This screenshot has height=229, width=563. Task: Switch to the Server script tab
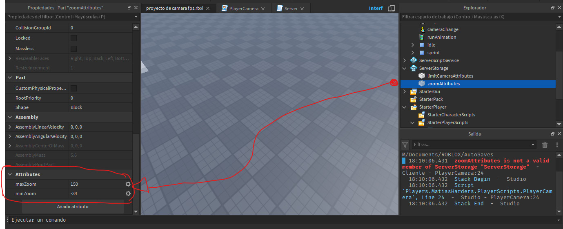[x=290, y=9]
